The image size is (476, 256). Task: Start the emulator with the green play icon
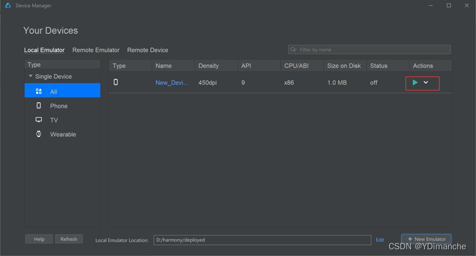[x=415, y=83]
